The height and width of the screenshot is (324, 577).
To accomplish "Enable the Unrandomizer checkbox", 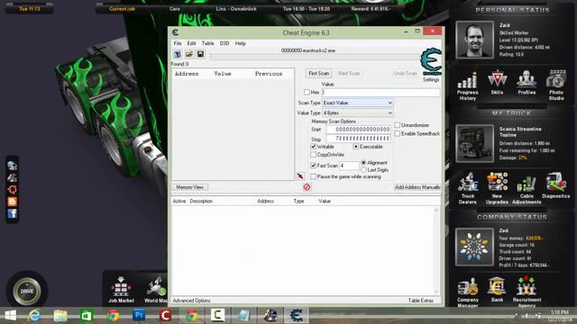I will (x=397, y=125).
